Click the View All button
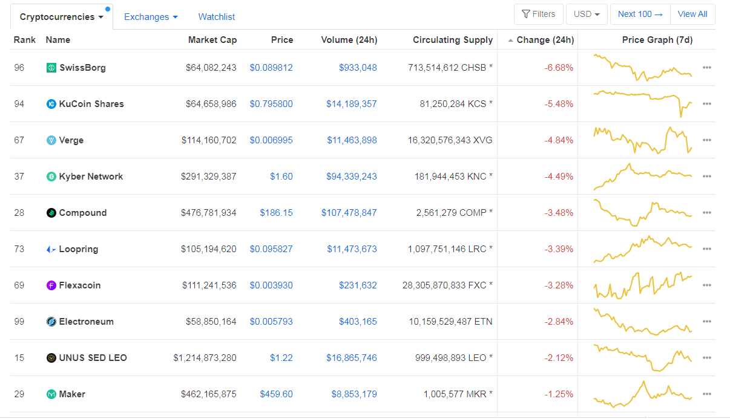The width and height of the screenshot is (730, 419). tap(692, 14)
